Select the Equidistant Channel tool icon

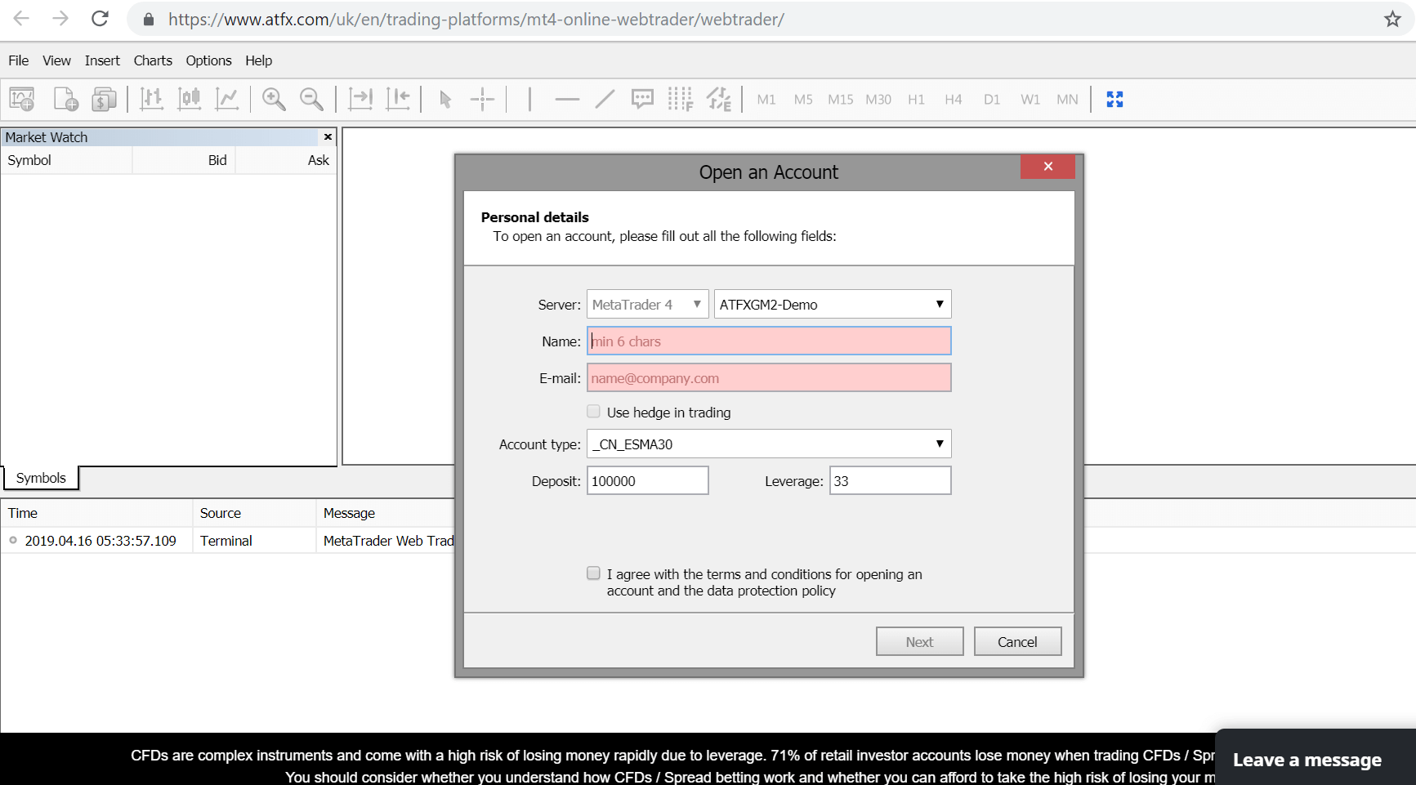pos(719,100)
